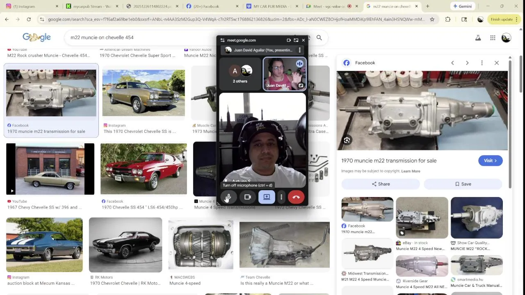
Task: Open smartmedia.hu Muncie manual related image
Action: point(477,265)
